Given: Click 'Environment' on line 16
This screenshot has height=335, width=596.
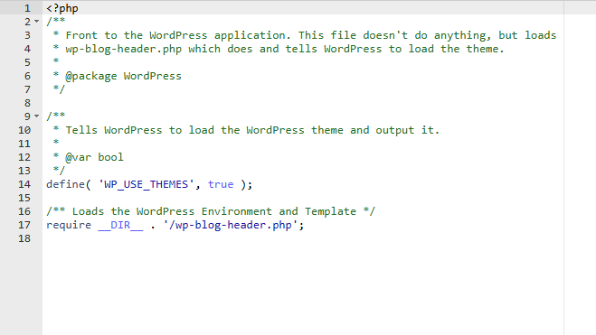Looking at the screenshot, I should coord(236,211).
